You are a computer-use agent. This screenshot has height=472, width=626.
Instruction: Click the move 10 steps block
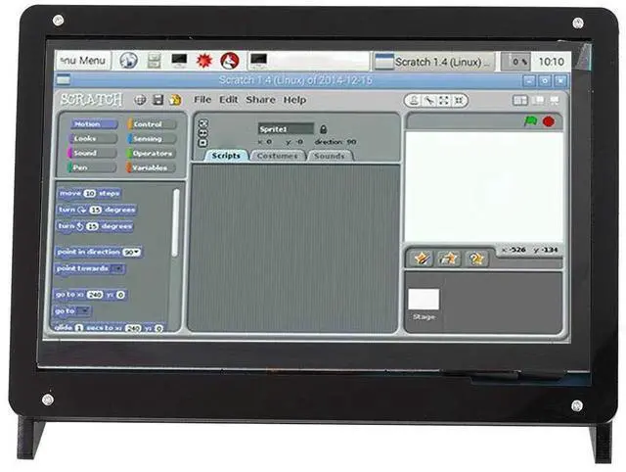pos(89,194)
